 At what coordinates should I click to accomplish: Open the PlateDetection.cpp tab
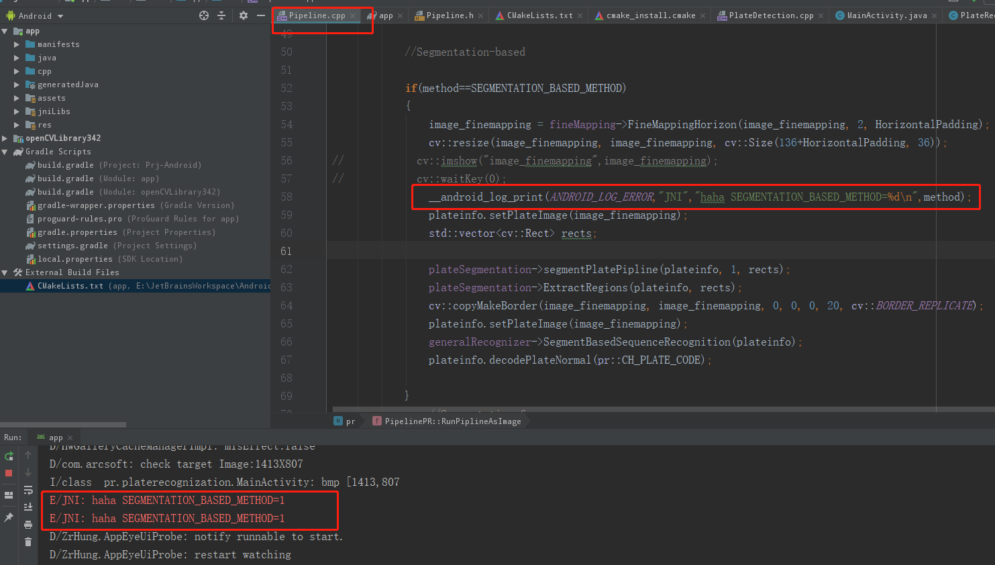pos(769,15)
